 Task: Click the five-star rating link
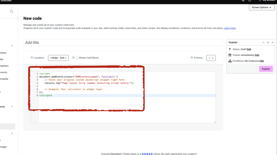(147, 154)
